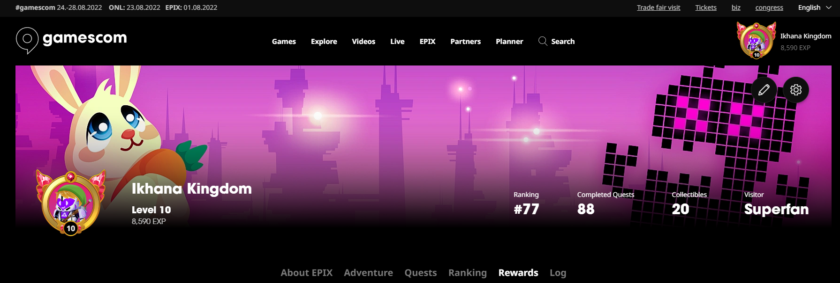The height and width of the screenshot is (283, 840).
Task: Click the ONL: 23.08.2022 text
Action: (x=135, y=7)
